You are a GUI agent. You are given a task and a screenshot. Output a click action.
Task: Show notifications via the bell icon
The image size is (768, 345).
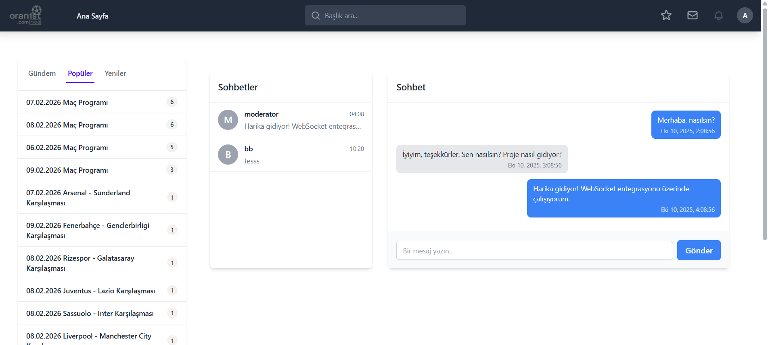coord(718,16)
